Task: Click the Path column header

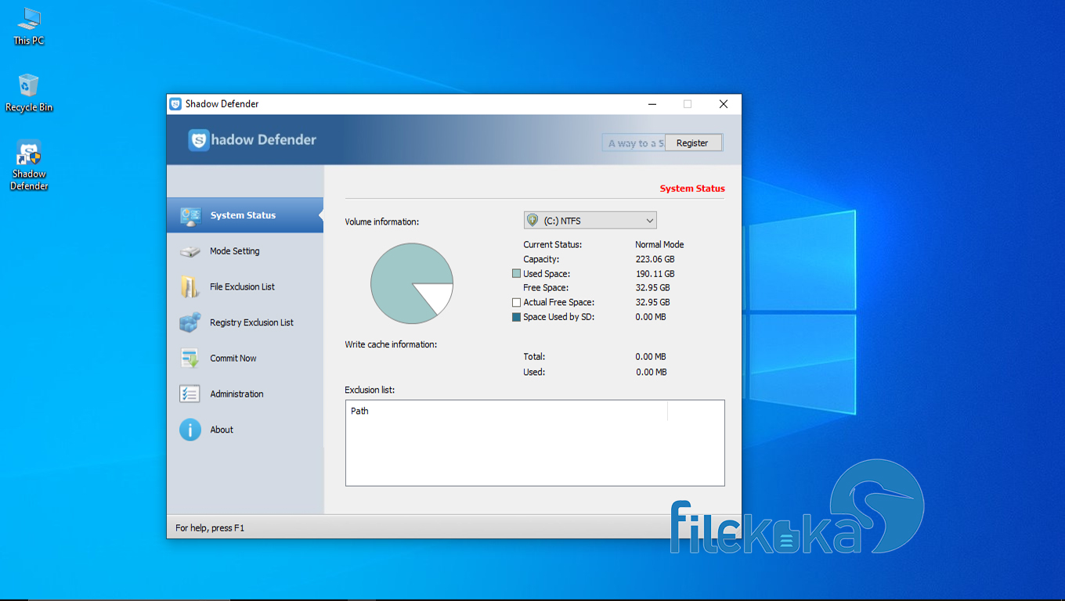Action: tap(507, 411)
